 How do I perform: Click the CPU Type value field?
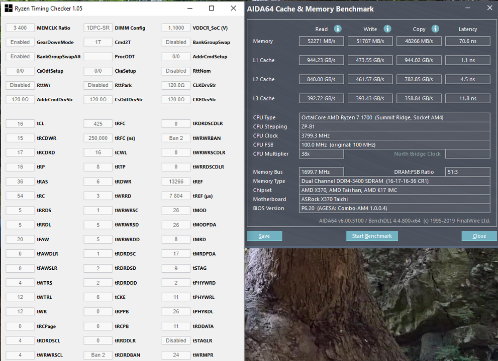pyautogui.click(x=394, y=118)
